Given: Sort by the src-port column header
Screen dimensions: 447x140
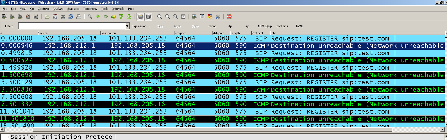Looking at the screenshot, I should click(x=193, y=33).
